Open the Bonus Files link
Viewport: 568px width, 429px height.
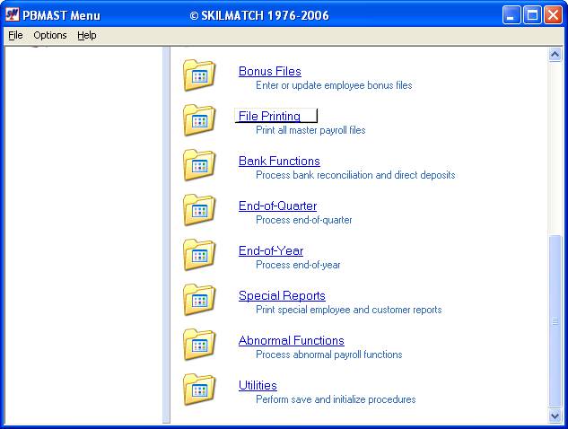click(x=269, y=72)
